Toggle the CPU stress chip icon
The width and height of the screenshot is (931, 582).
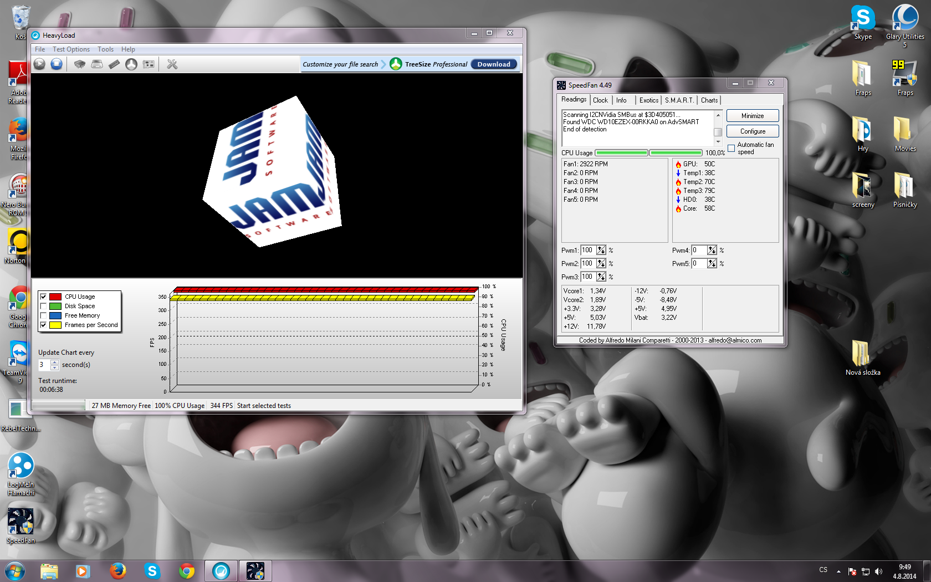tap(80, 64)
